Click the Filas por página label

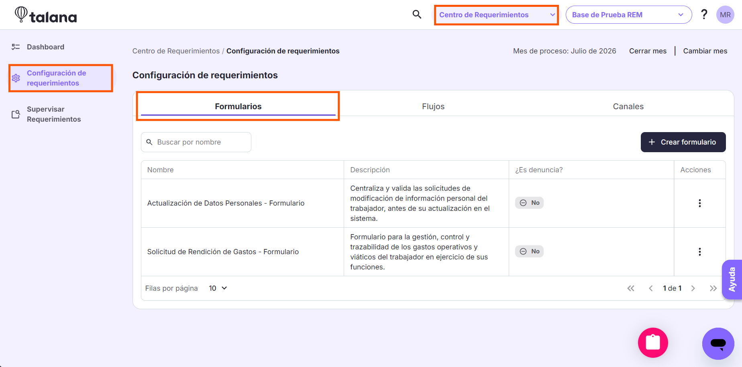coord(171,288)
